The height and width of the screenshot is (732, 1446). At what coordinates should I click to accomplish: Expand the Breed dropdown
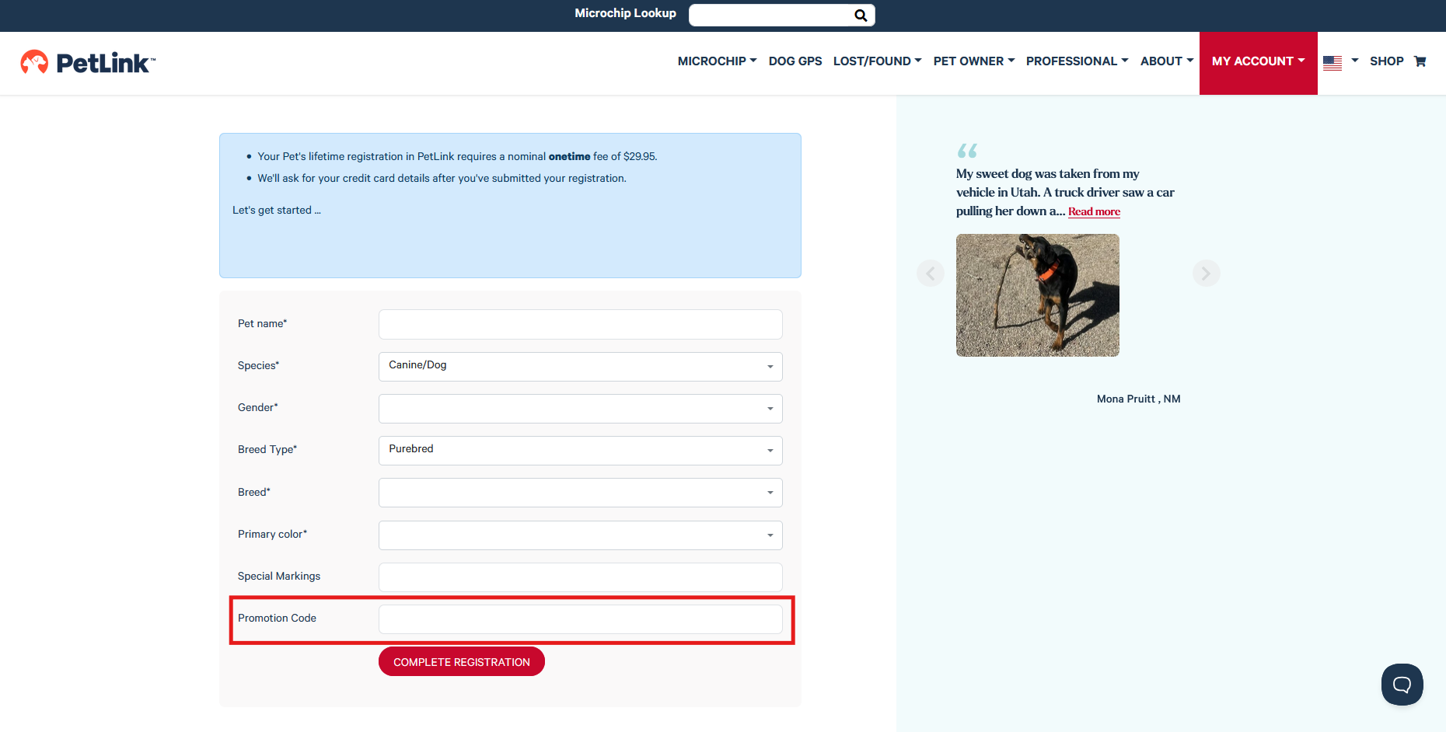point(580,493)
